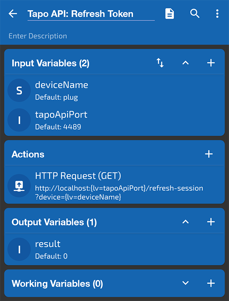The height and width of the screenshot is (301, 229).
Task: Tap the HTTP Request upload icon
Action: pos(19,186)
